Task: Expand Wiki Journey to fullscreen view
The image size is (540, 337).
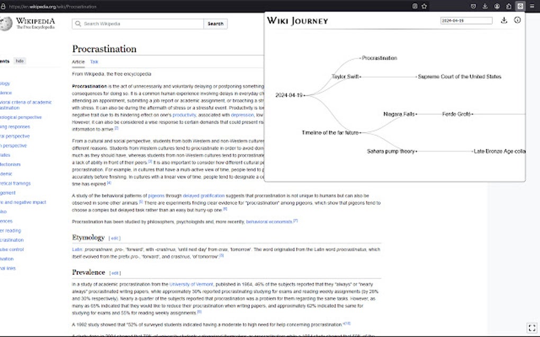Action: [532, 327]
